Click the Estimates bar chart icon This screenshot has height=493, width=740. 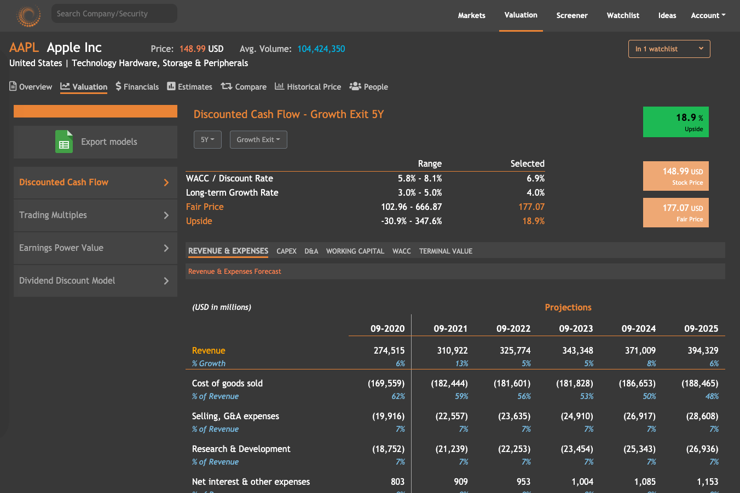[x=171, y=86]
